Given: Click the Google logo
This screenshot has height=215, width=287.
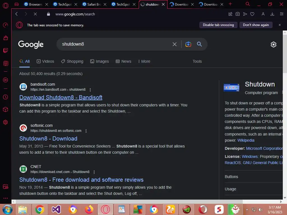Looking at the screenshot, I should pyautogui.click(x=31, y=45).
